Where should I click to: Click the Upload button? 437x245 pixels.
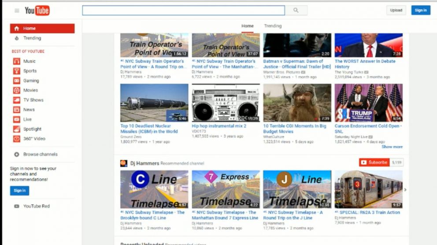(396, 10)
